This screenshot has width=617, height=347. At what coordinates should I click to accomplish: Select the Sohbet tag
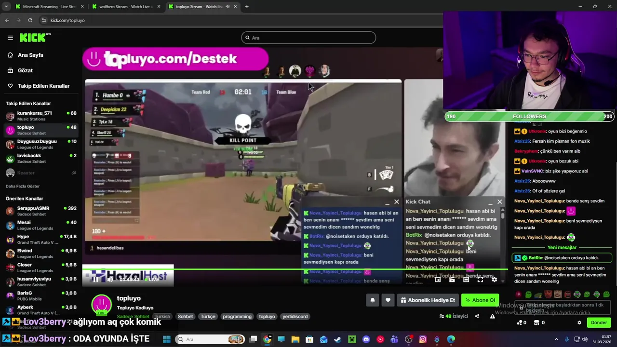click(186, 317)
